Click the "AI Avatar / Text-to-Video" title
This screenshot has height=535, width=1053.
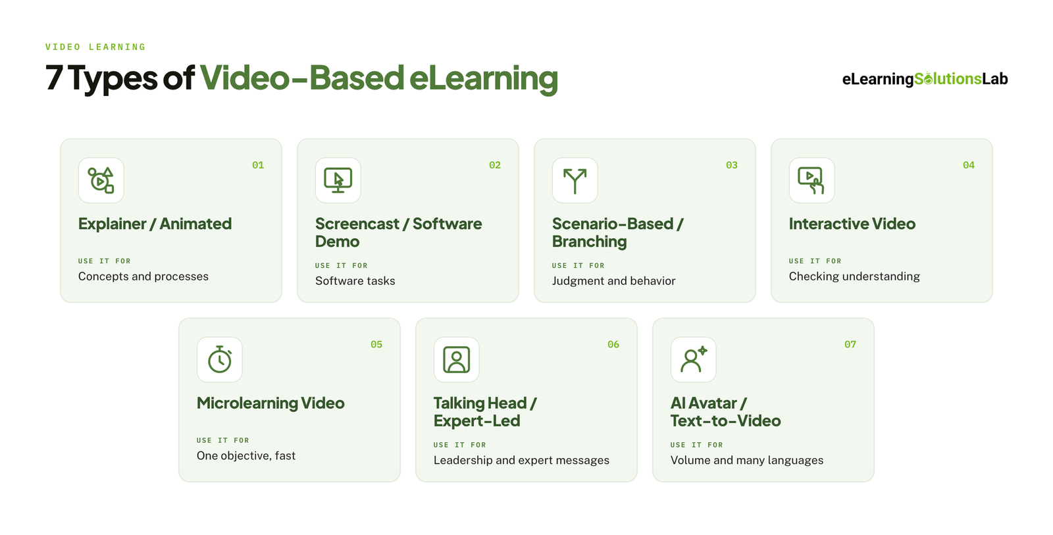(726, 412)
